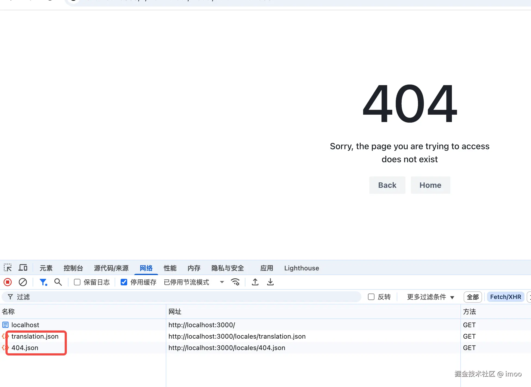Expand 更多过滤条件 dropdown

430,297
